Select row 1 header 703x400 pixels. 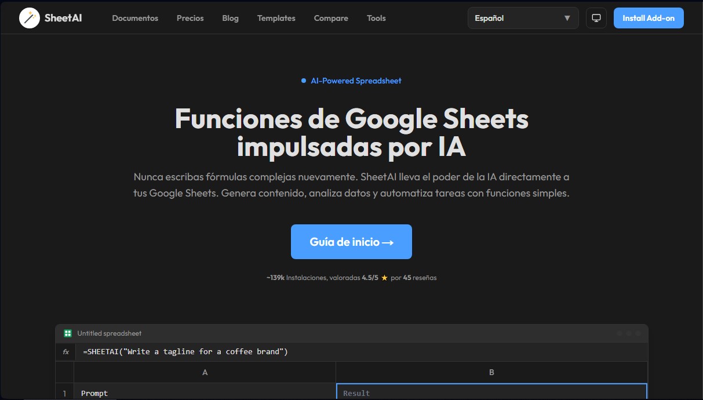pos(64,391)
